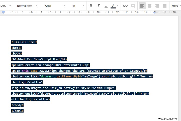Open the text color picker
This screenshot has width=181, height=121.
tap(113, 6)
